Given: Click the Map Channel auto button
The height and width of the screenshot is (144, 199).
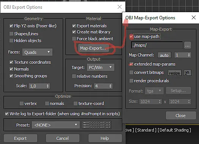Looking at the screenshot, I should pyautogui.click(x=164, y=55).
